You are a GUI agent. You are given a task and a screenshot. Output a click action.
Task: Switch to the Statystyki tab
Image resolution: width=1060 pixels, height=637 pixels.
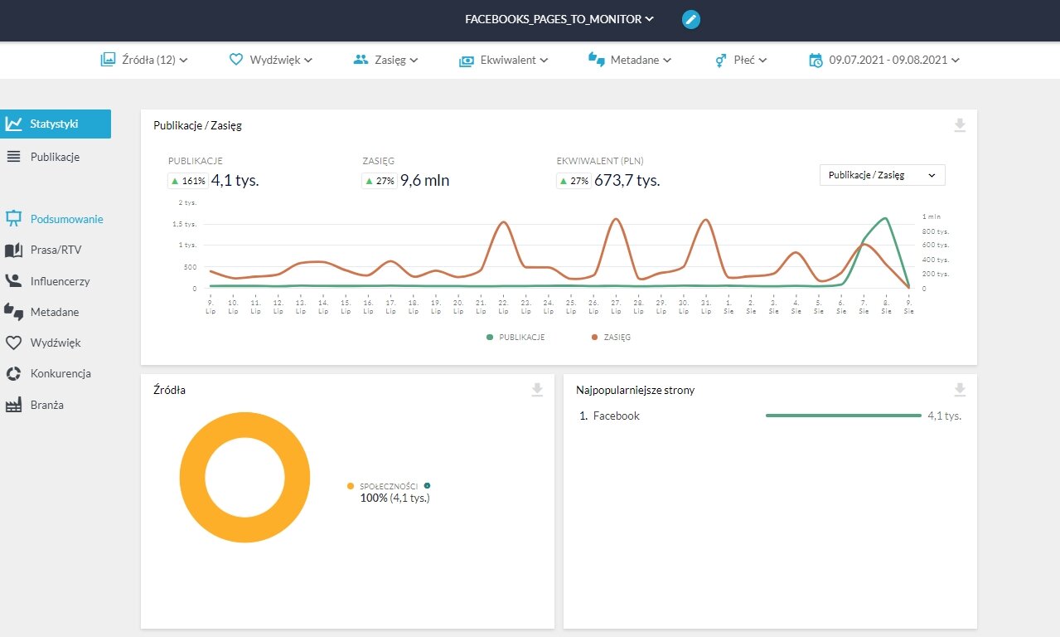tap(56, 124)
